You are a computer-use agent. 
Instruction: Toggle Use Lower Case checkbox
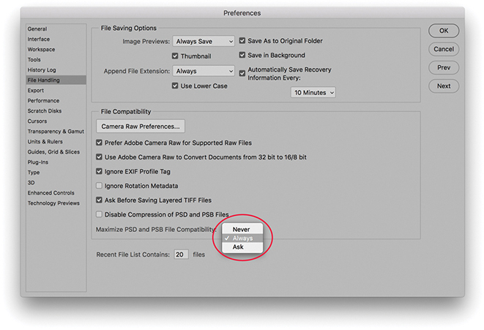coord(175,86)
